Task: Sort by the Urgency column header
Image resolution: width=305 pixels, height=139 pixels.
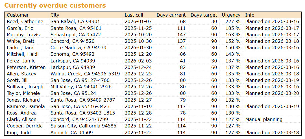Action: pyautogui.click(x=231, y=15)
